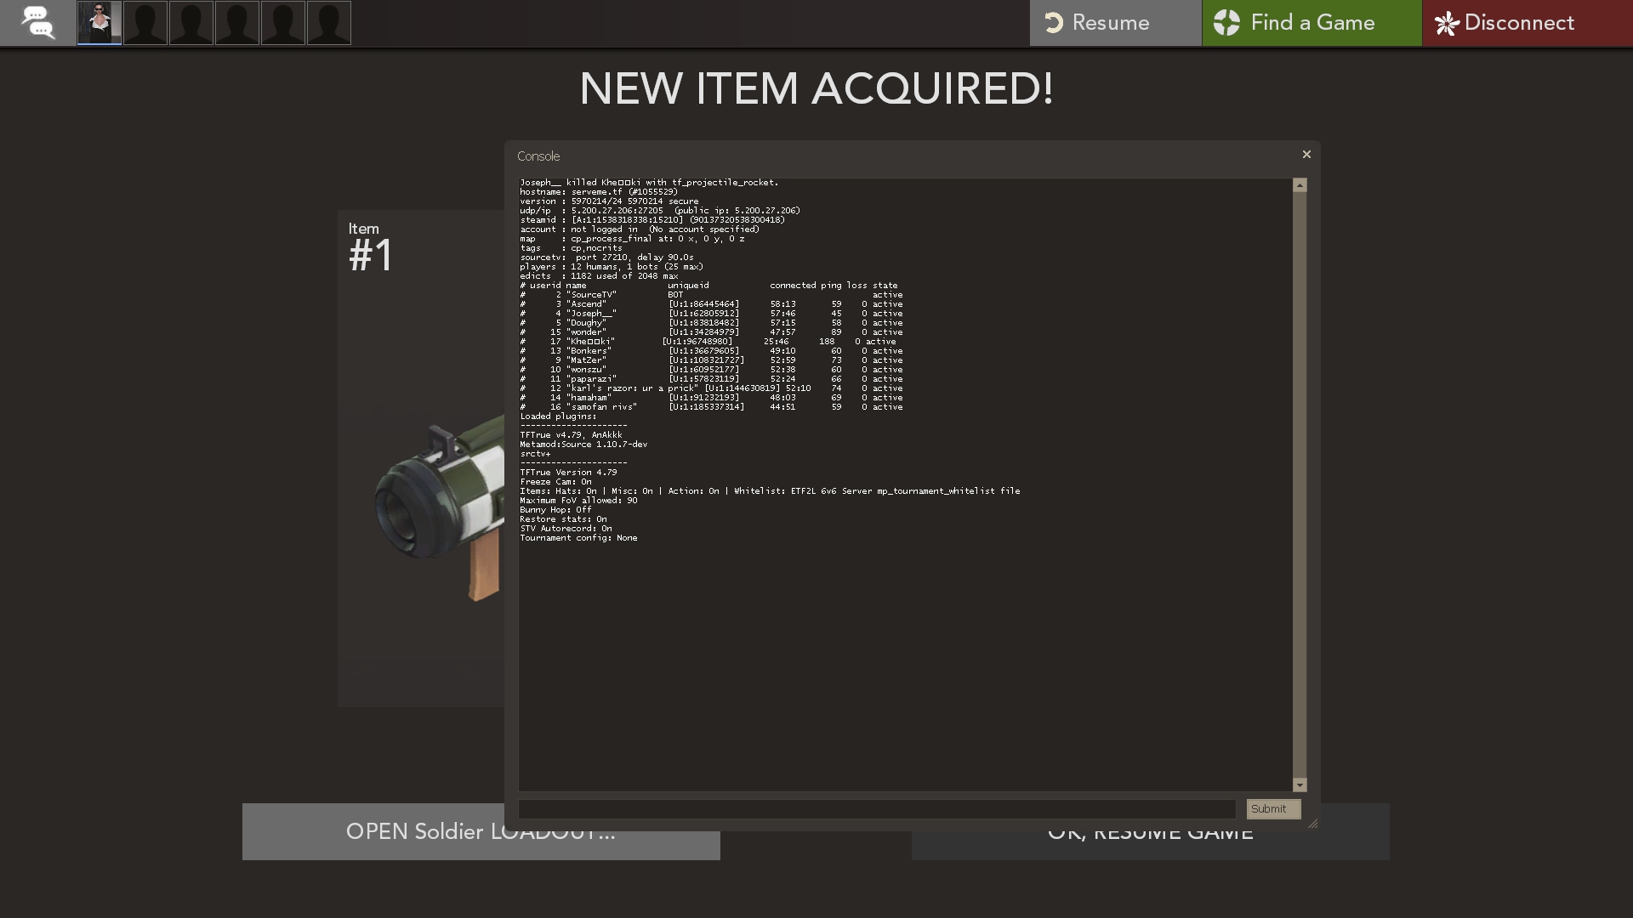This screenshot has height=918, width=1633.
Task: Click the Disconnect button
Action: 1528,23
